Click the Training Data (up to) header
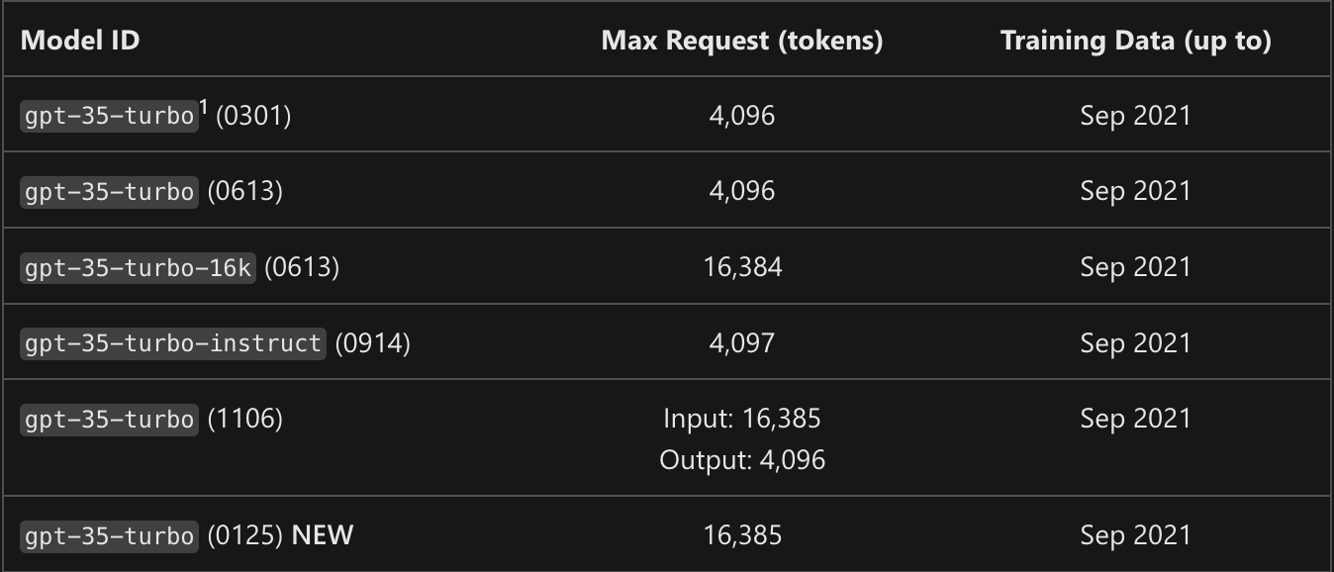1334x572 pixels. coord(1135,41)
